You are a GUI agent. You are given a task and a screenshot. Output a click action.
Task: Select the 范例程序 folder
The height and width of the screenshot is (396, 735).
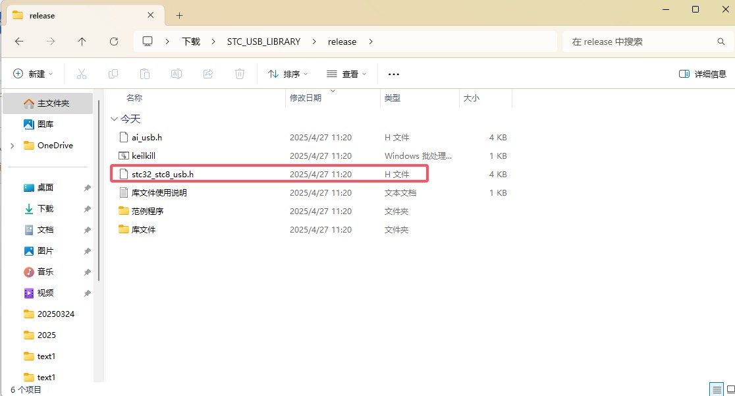coord(147,211)
